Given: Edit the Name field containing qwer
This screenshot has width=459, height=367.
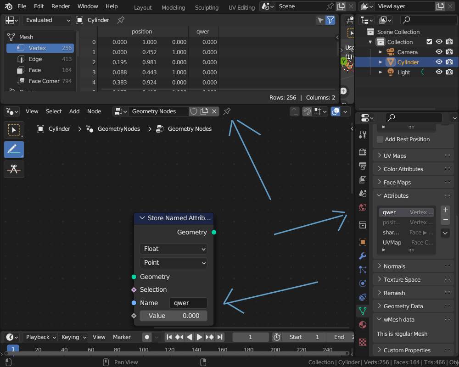Looking at the screenshot, I should pyautogui.click(x=188, y=303).
